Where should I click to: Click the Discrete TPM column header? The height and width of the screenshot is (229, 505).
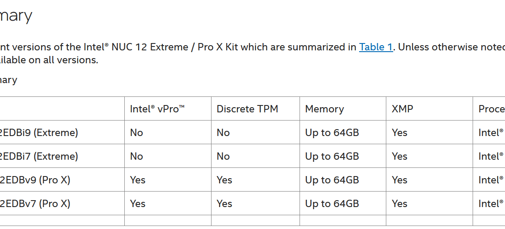coord(247,109)
